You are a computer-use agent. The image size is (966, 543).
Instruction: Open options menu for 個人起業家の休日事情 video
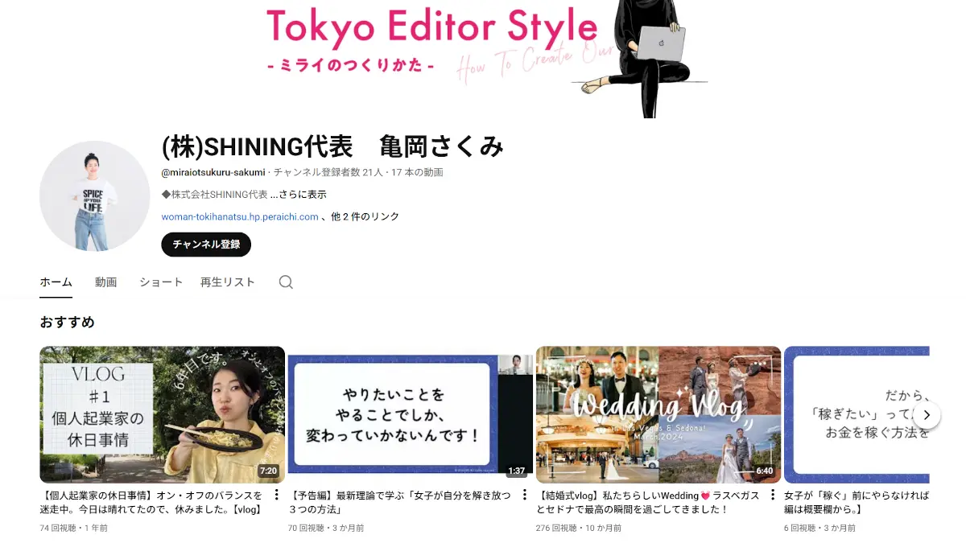[277, 495]
